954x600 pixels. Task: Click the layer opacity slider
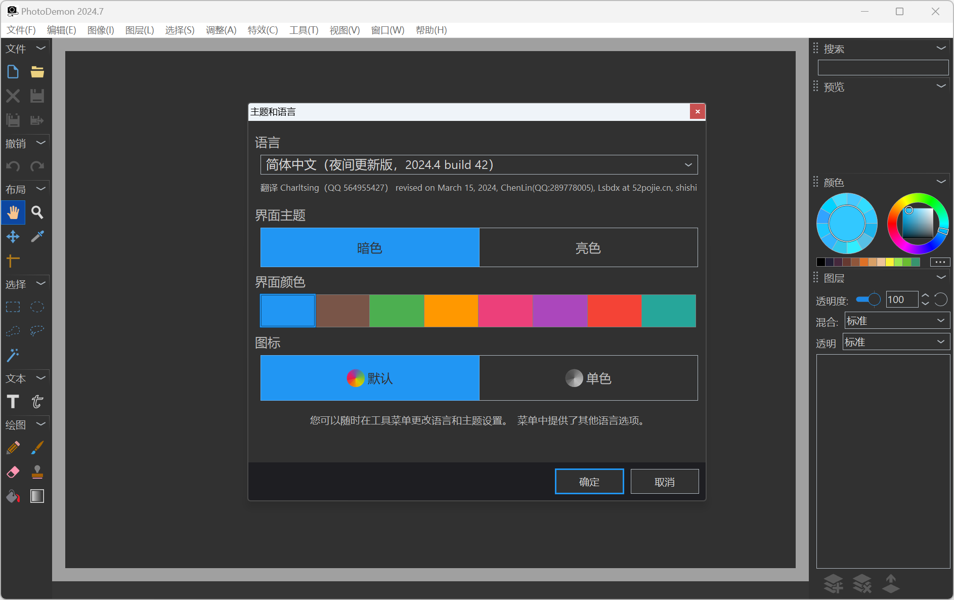coord(868,299)
